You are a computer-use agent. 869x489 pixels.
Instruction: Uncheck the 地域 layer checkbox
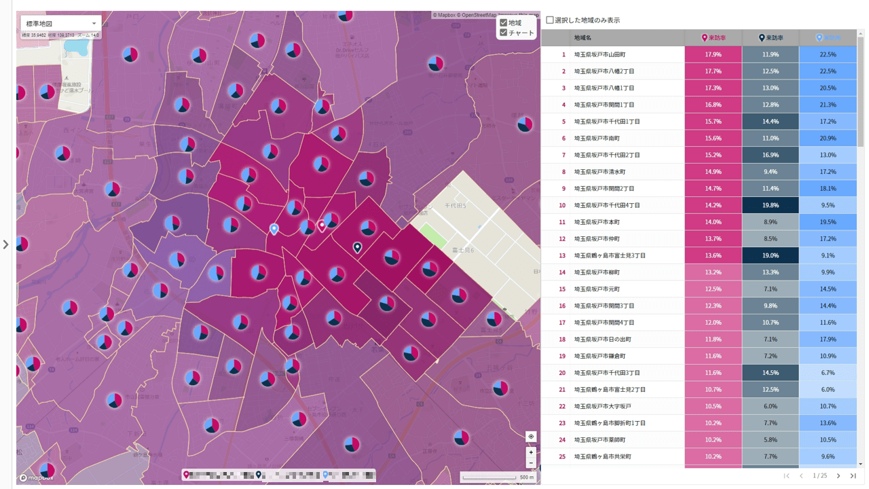(x=504, y=23)
